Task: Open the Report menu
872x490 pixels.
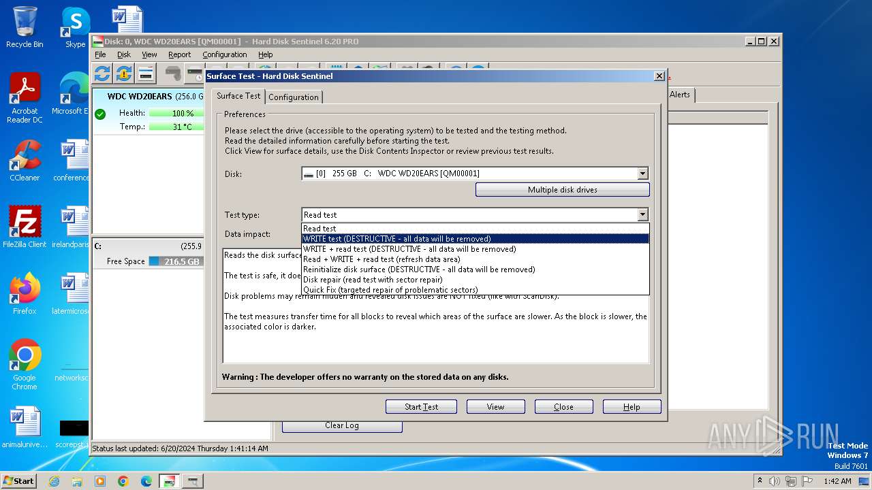Action: [180, 54]
